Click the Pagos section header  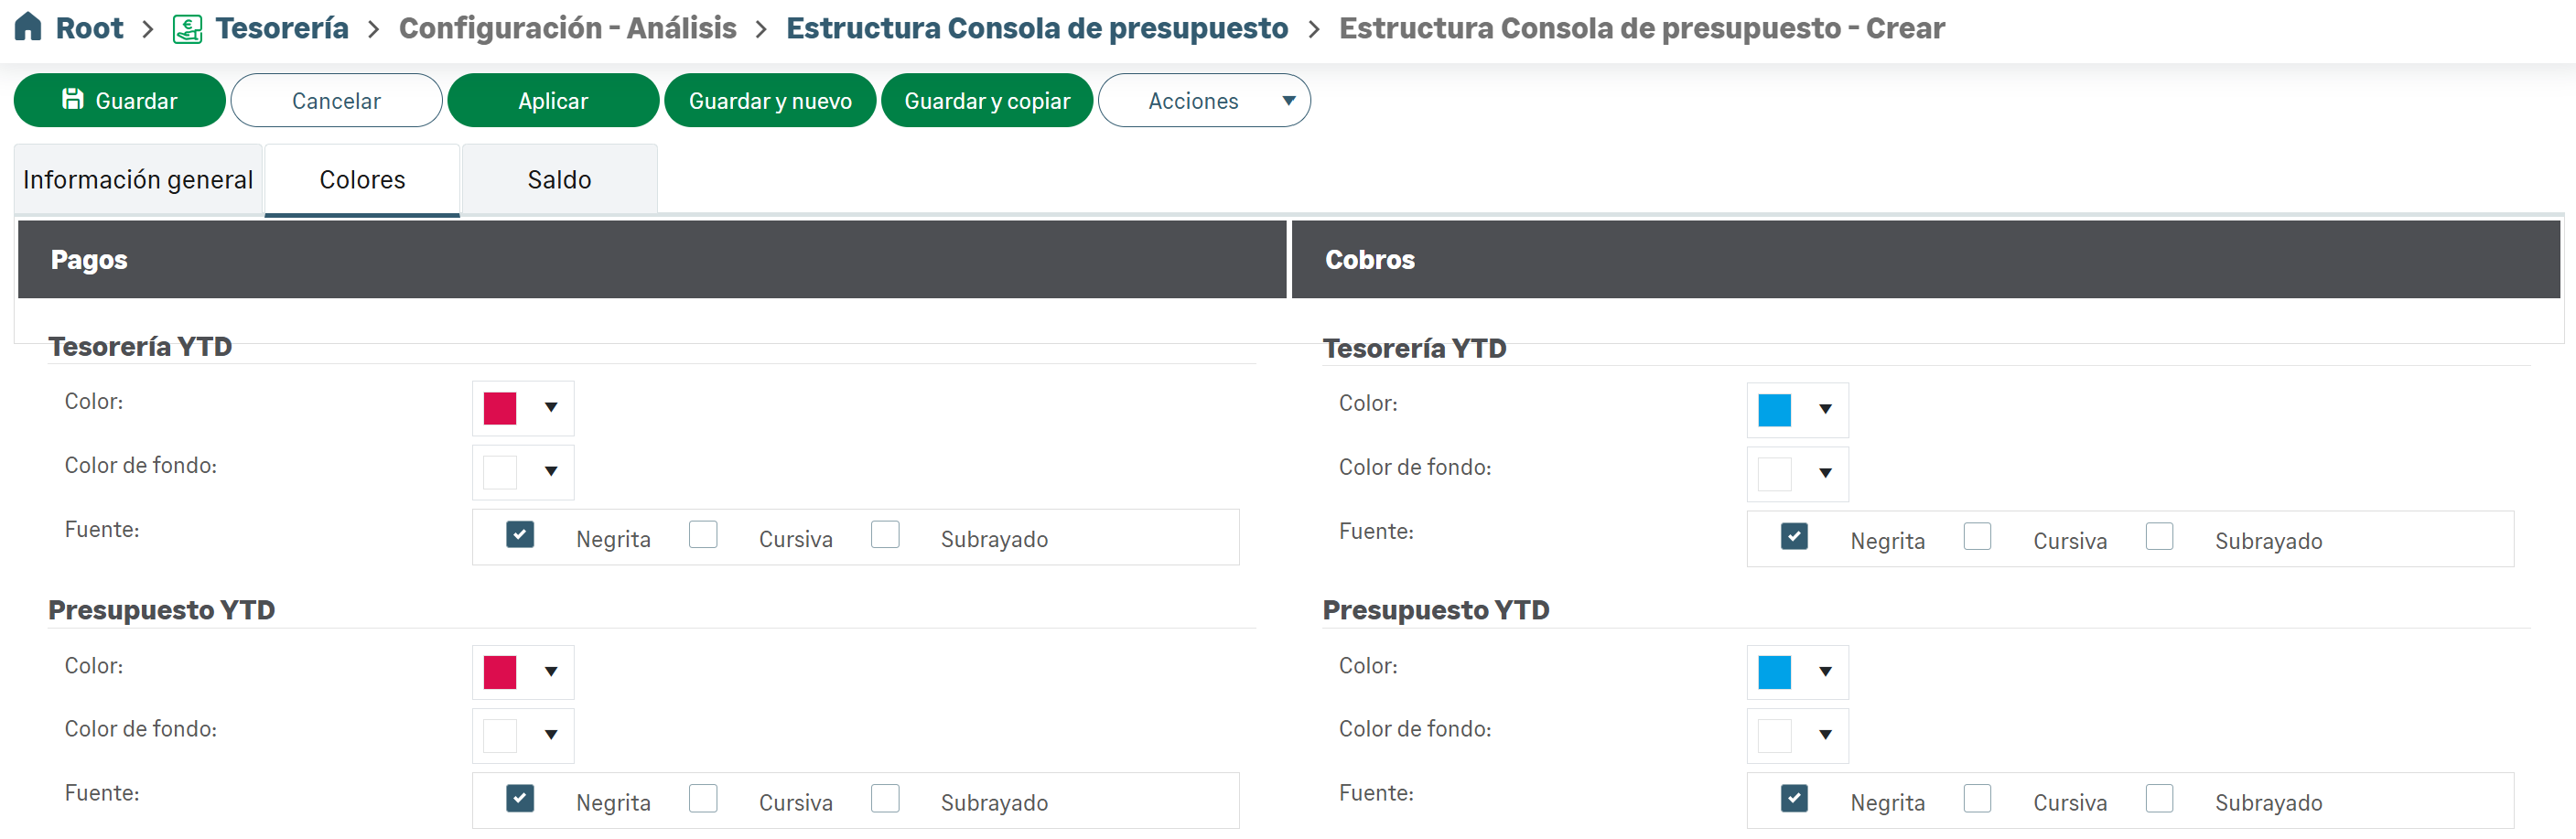[651, 260]
